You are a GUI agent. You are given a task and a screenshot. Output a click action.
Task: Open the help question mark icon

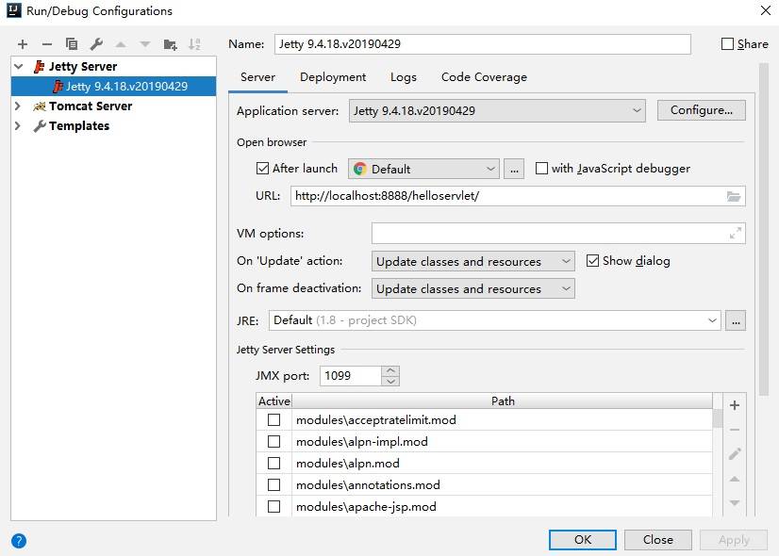tap(19, 540)
